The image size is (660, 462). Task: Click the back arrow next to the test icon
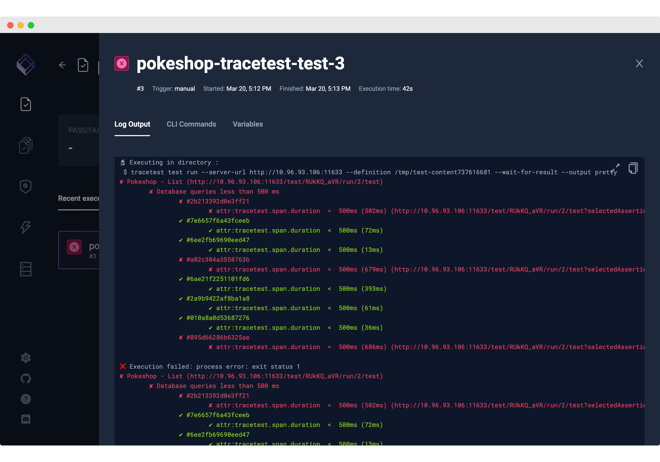click(62, 65)
